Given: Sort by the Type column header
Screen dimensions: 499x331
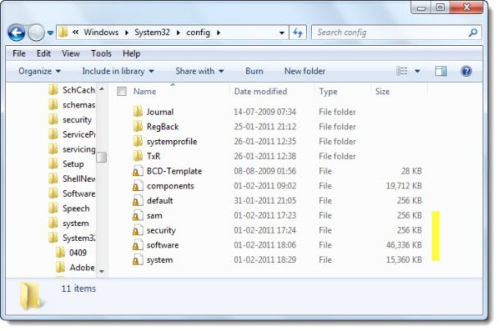Looking at the screenshot, I should pos(328,92).
